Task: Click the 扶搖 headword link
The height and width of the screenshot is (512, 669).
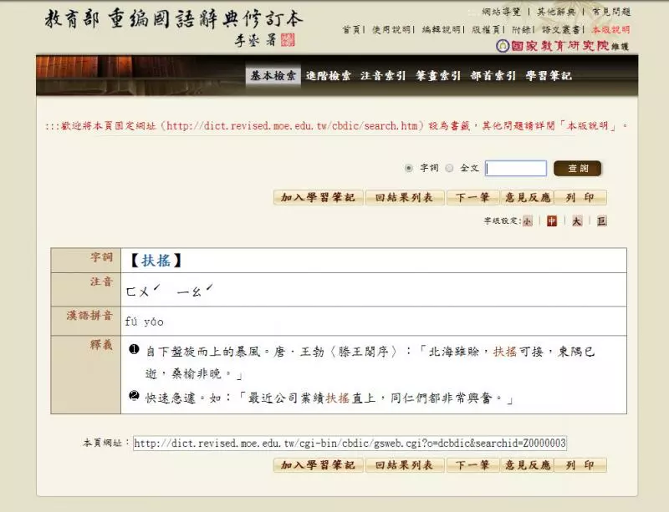Action: click(x=156, y=261)
